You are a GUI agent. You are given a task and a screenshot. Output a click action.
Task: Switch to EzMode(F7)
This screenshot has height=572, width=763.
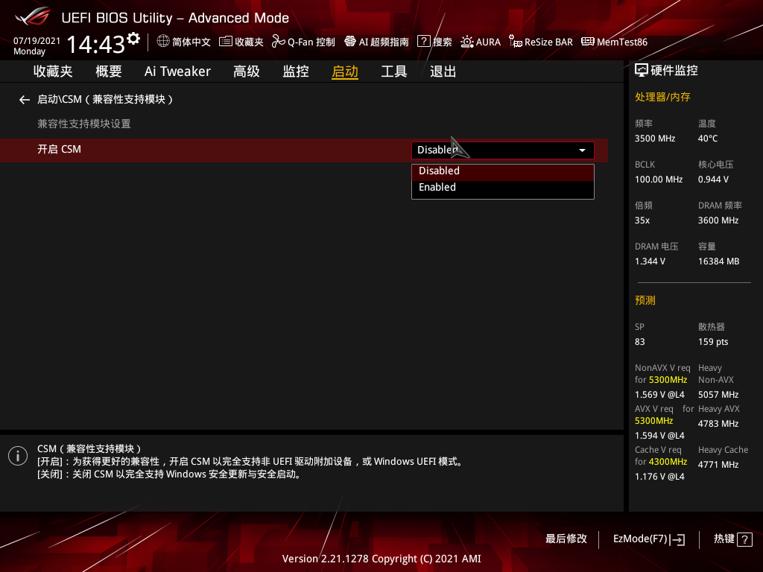coord(649,539)
